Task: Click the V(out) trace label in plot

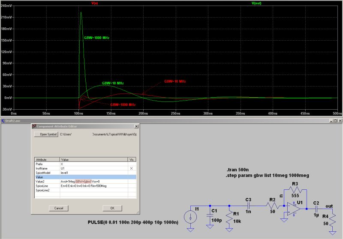Action: click(x=256, y=3)
